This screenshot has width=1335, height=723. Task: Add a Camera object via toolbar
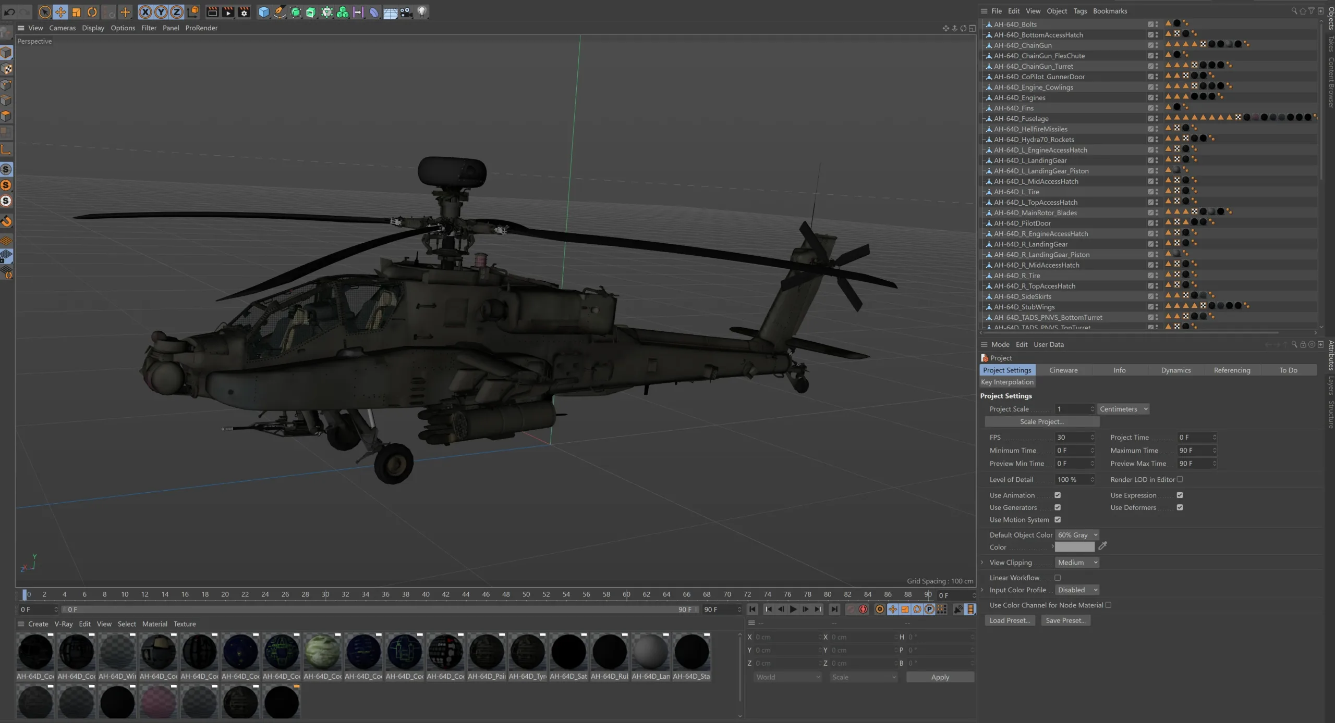[x=406, y=12]
